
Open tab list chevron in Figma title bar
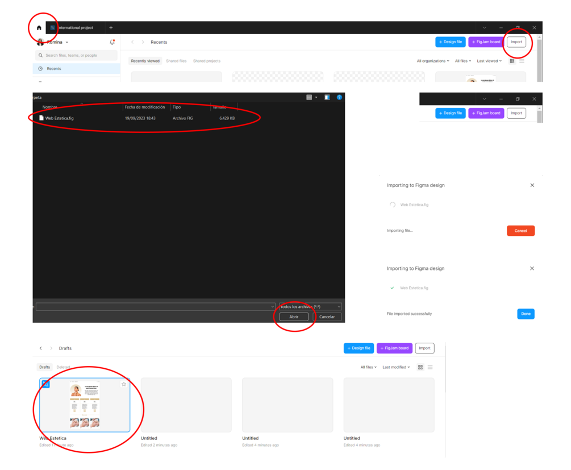tap(484, 28)
